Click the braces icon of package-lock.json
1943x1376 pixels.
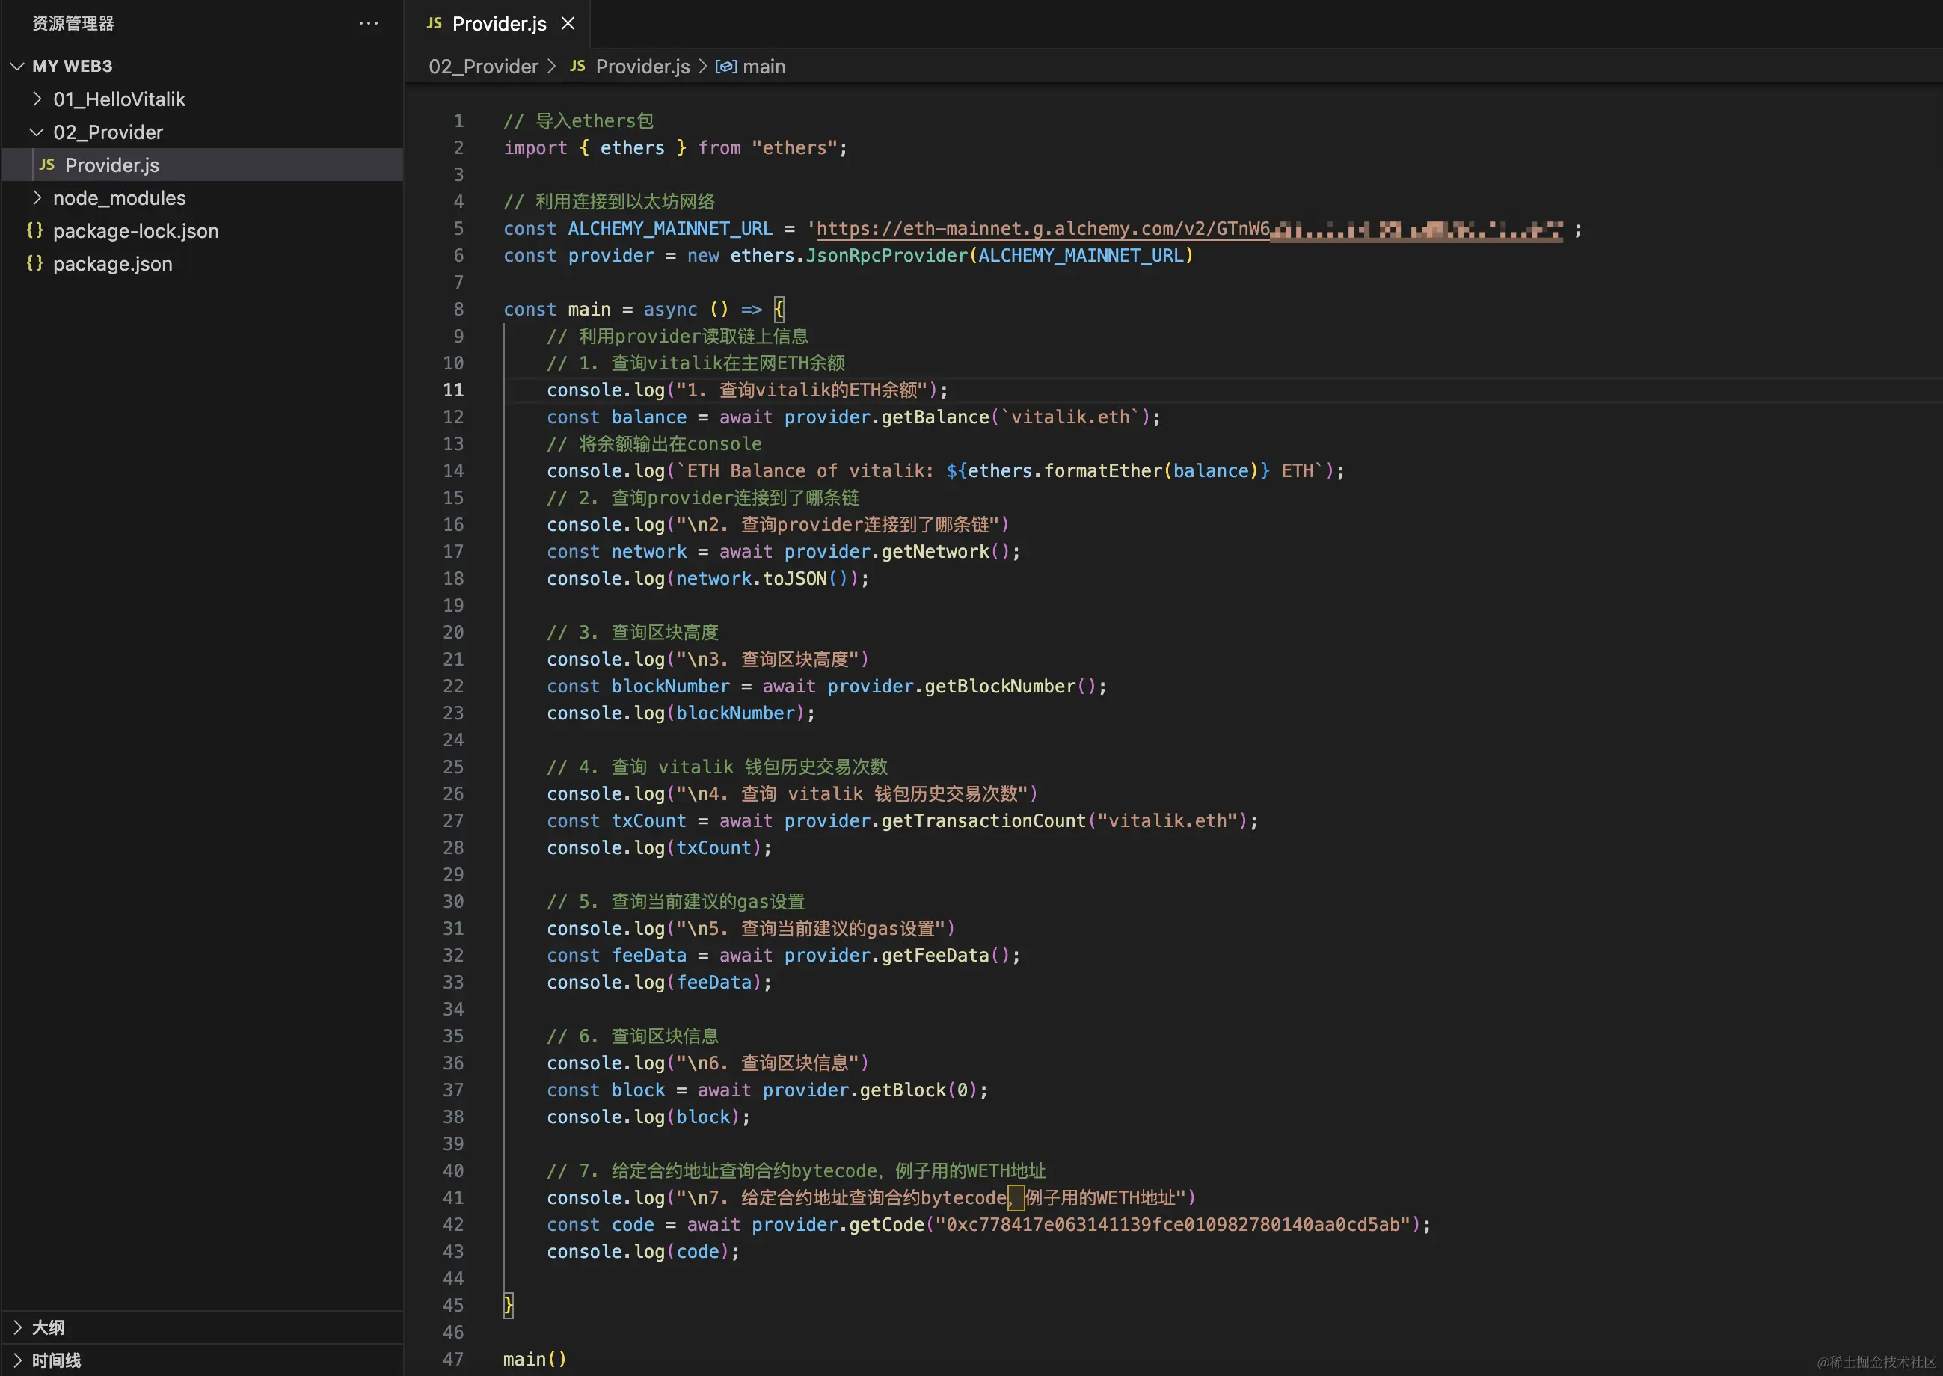[x=34, y=230]
